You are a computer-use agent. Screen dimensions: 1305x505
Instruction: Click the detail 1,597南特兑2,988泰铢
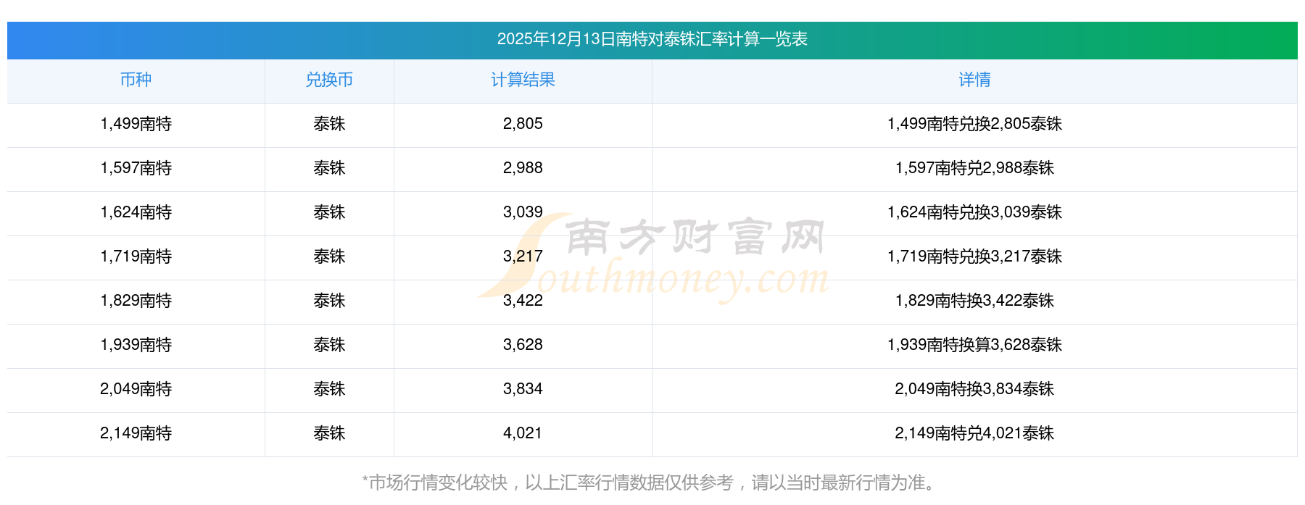pyautogui.click(x=974, y=168)
